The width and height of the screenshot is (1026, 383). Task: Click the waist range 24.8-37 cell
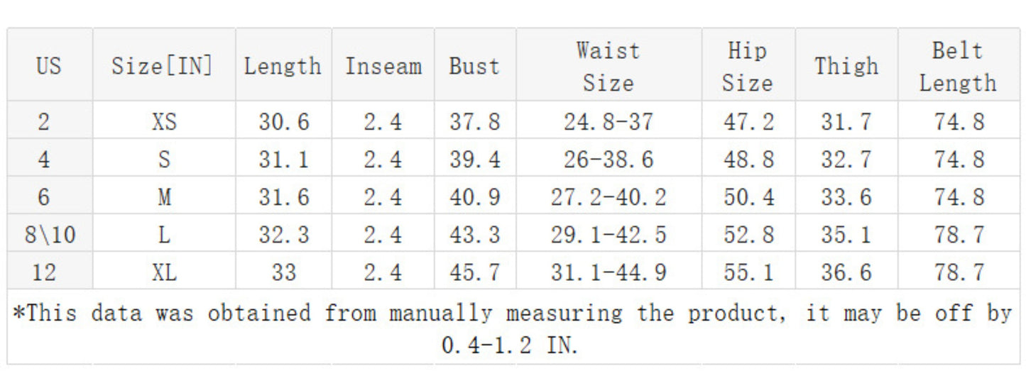[608, 122]
